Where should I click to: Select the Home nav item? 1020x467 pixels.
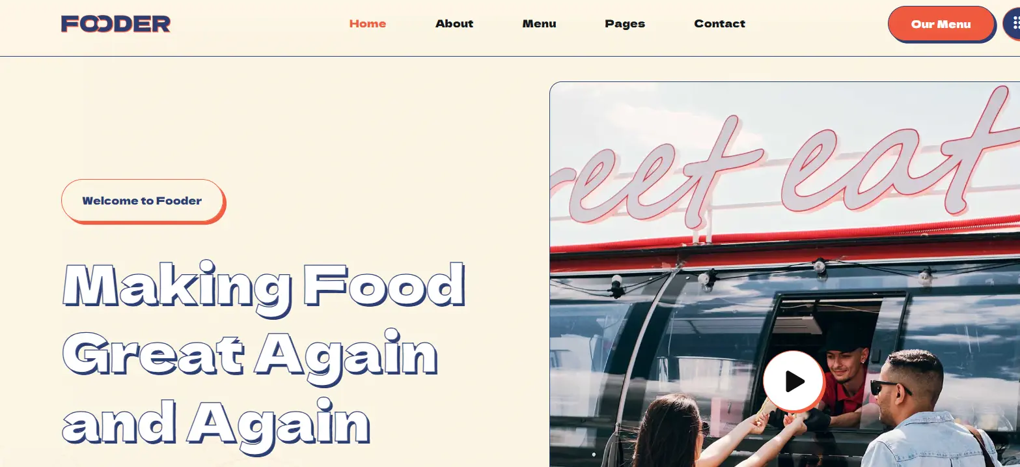point(368,23)
